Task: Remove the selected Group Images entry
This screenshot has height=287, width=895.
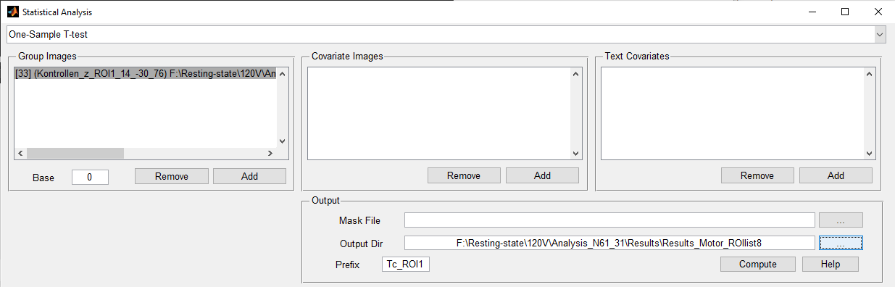Action: (172, 176)
